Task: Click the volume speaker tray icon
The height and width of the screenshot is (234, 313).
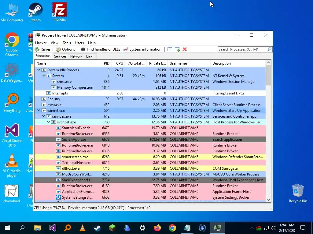Action: coord(273,228)
